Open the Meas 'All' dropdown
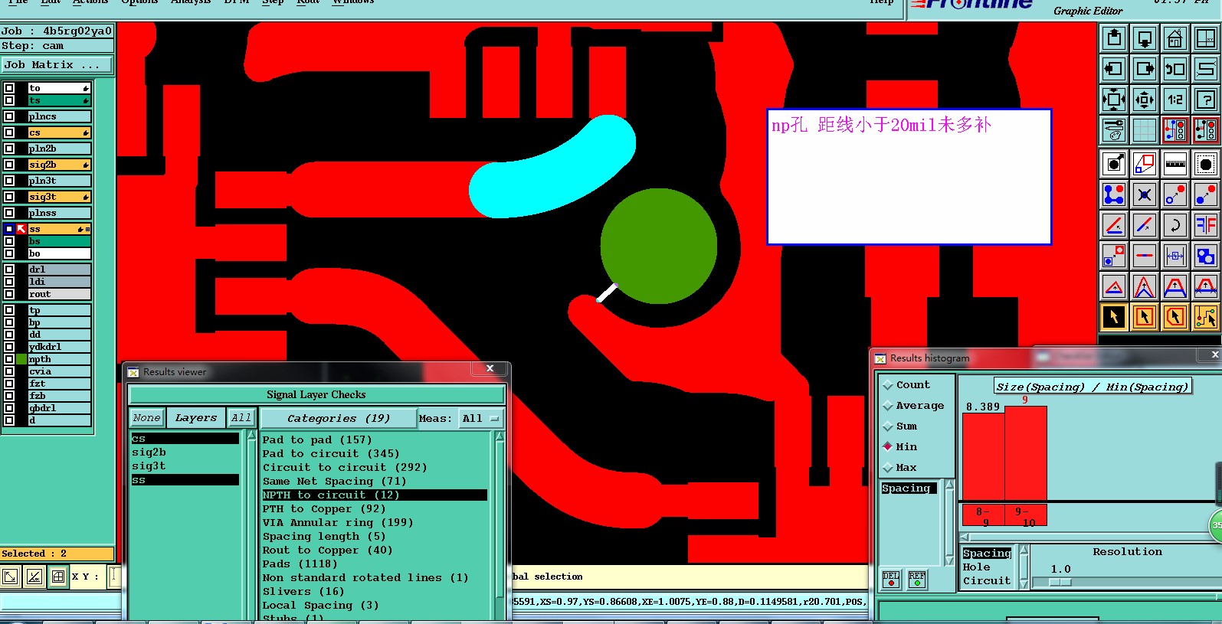Image resolution: width=1222 pixels, height=624 pixels. pyautogui.click(x=480, y=418)
